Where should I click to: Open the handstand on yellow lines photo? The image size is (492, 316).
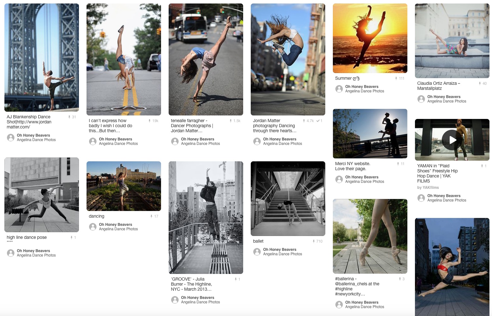click(124, 59)
